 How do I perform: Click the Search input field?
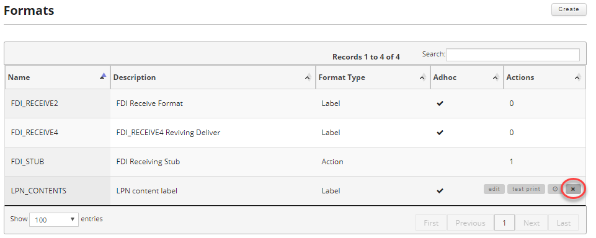(x=513, y=55)
